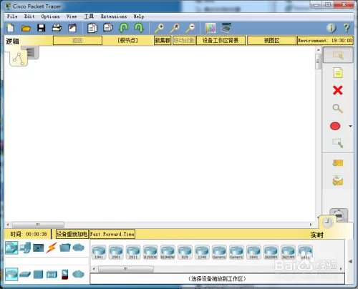
Task: Save the file with floppy disk icon
Action: point(42,28)
